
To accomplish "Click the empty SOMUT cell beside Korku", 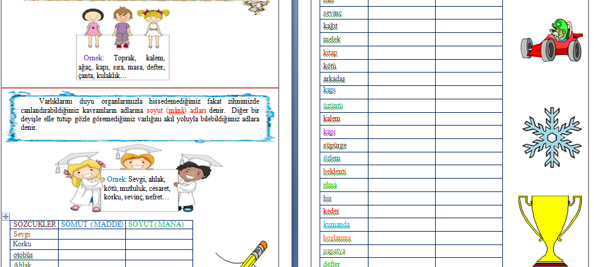I will pos(92,244).
